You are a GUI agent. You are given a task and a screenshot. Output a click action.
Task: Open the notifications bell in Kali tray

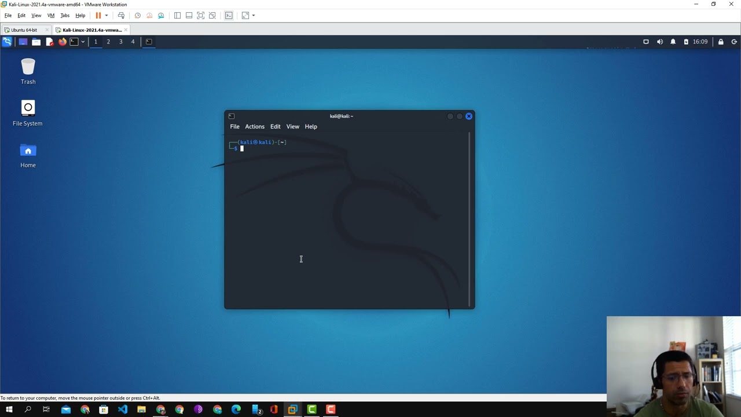tap(673, 42)
